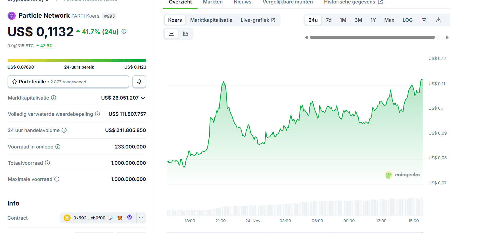Add token to MetaMask via fox icon

[120, 218]
